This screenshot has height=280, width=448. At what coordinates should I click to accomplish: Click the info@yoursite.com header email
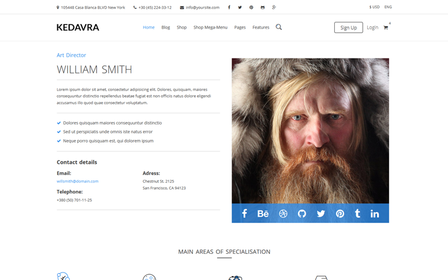[x=203, y=7]
